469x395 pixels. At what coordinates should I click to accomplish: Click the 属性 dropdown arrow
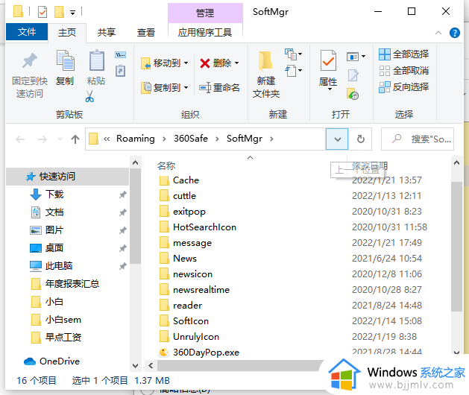point(330,89)
